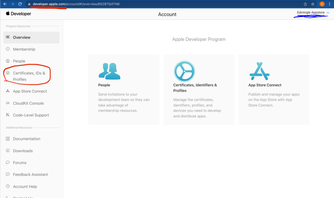Click the Overview list icon in the sidebar
Screen dimensions: 334x198
coord(8,37)
